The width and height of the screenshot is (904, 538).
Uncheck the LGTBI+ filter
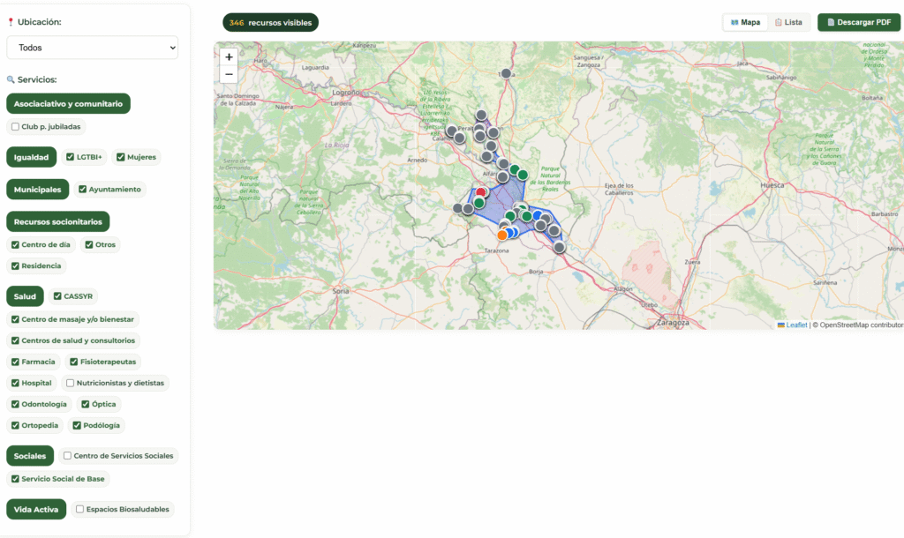coord(70,157)
